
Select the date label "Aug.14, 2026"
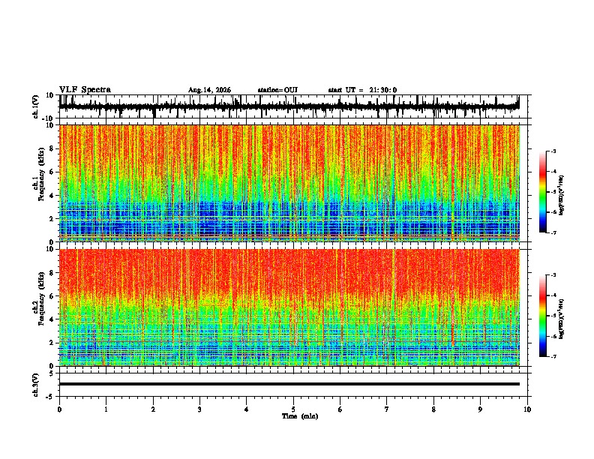(x=209, y=90)
